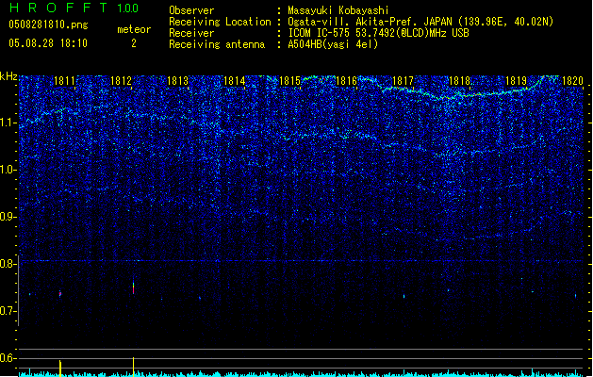This screenshot has width=593, height=377.
Task: Select the 1820 time marker
Action: coord(573,82)
